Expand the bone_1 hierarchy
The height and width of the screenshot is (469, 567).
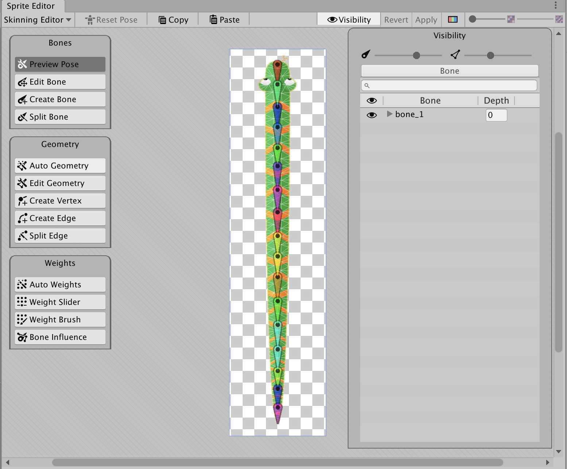(389, 114)
